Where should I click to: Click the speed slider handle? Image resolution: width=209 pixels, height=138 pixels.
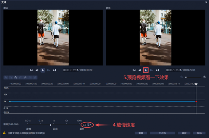point(51,125)
